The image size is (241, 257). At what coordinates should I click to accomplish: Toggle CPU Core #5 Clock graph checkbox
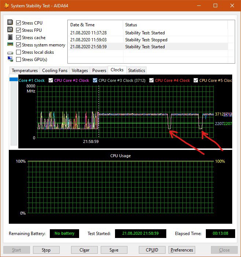point(196,80)
